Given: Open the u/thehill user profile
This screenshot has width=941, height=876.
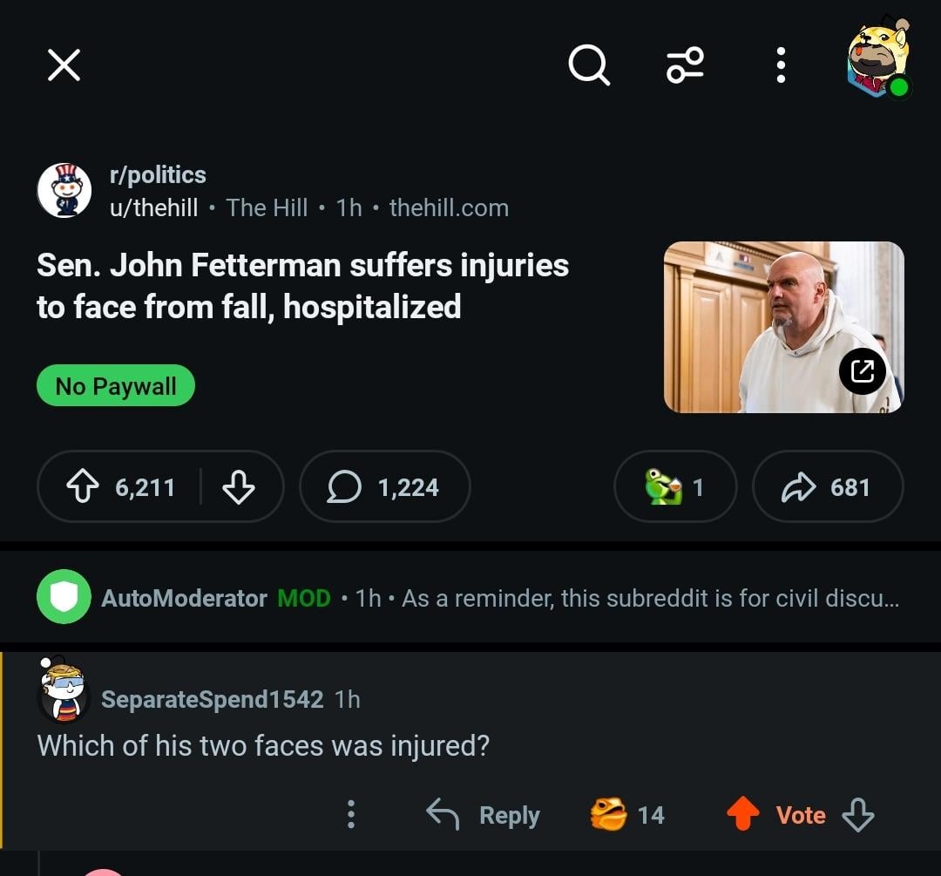Looking at the screenshot, I should 153,207.
